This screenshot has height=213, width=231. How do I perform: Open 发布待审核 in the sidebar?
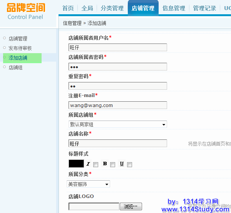[20, 48]
